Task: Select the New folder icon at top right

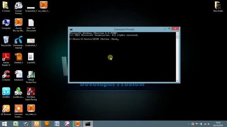Action: (x=218, y=6)
